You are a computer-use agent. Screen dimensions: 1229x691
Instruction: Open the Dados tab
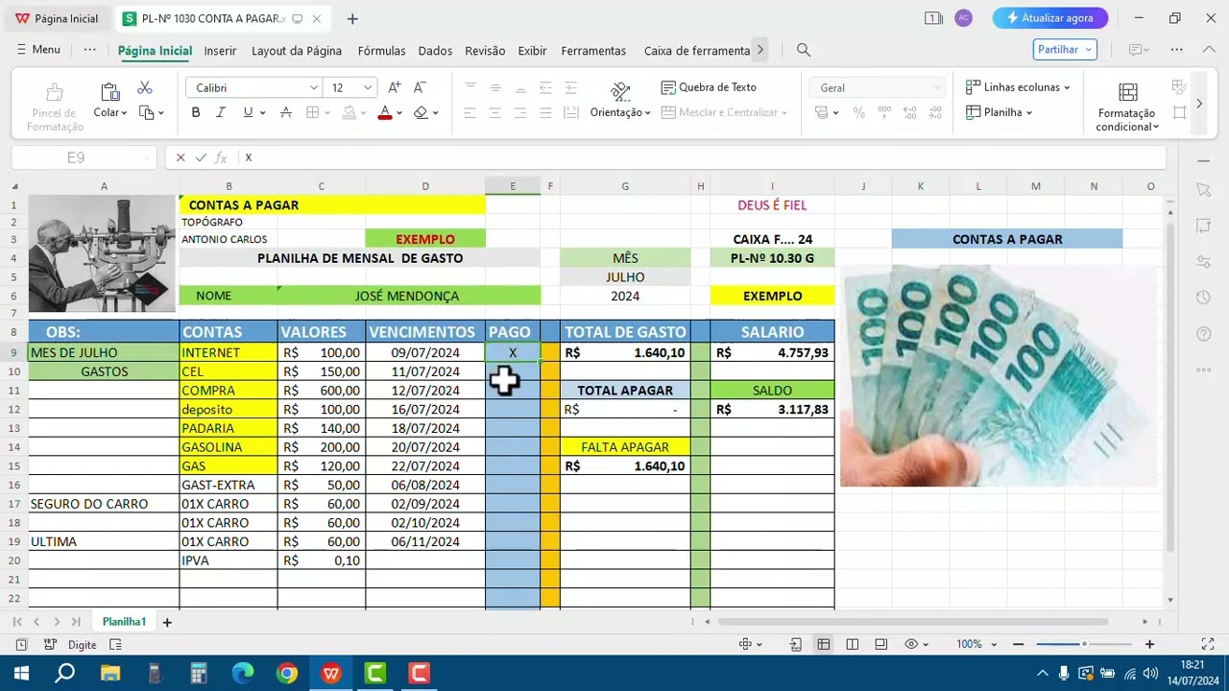coord(435,51)
